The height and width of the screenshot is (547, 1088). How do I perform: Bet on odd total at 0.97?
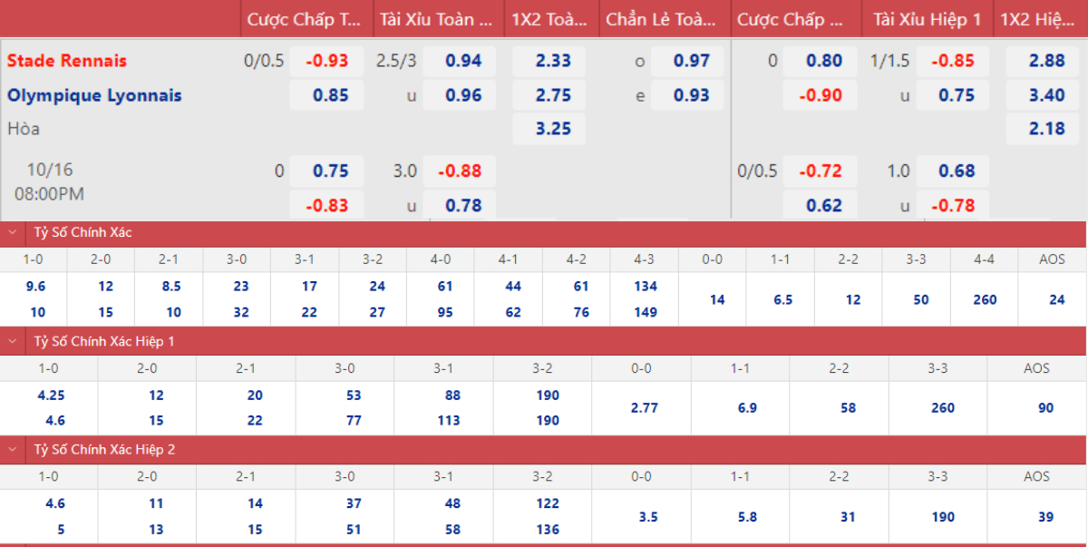(x=692, y=61)
